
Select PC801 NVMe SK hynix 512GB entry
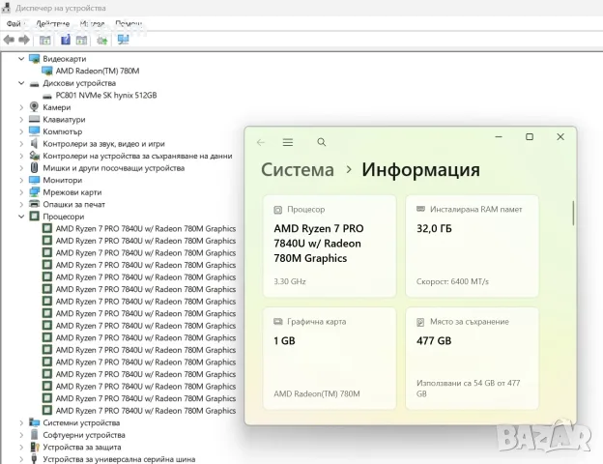(x=106, y=95)
